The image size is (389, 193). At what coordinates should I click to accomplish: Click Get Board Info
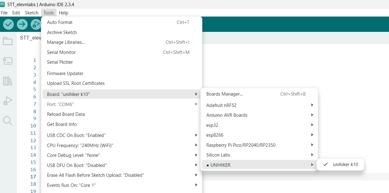tap(122, 124)
